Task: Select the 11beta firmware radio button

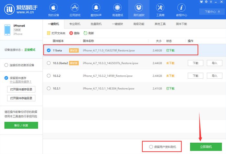Action: (x=49, y=50)
